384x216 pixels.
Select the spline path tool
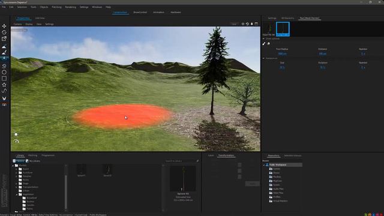click(x=4, y=91)
